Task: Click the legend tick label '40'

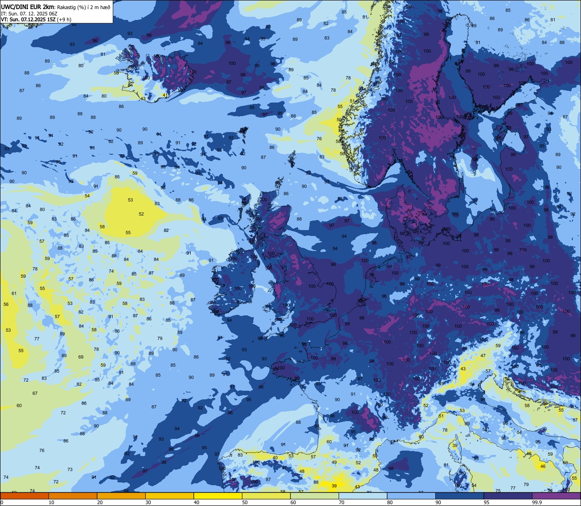Action: (197, 502)
